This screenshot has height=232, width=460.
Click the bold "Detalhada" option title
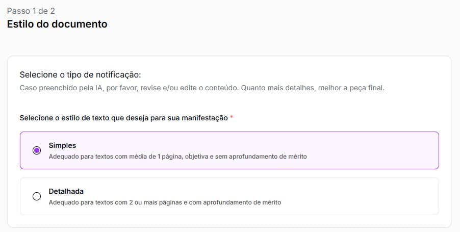pos(66,191)
